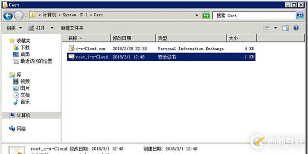Screen dimensions: 308x154
Task: Click the star icon beside 收藏夹
Action: tap(12, 41)
